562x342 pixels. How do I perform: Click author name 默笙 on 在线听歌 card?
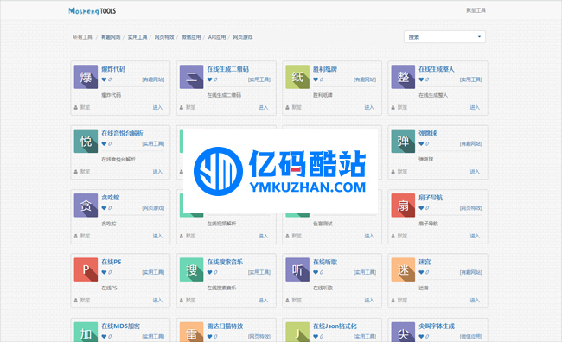click(x=297, y=301)
